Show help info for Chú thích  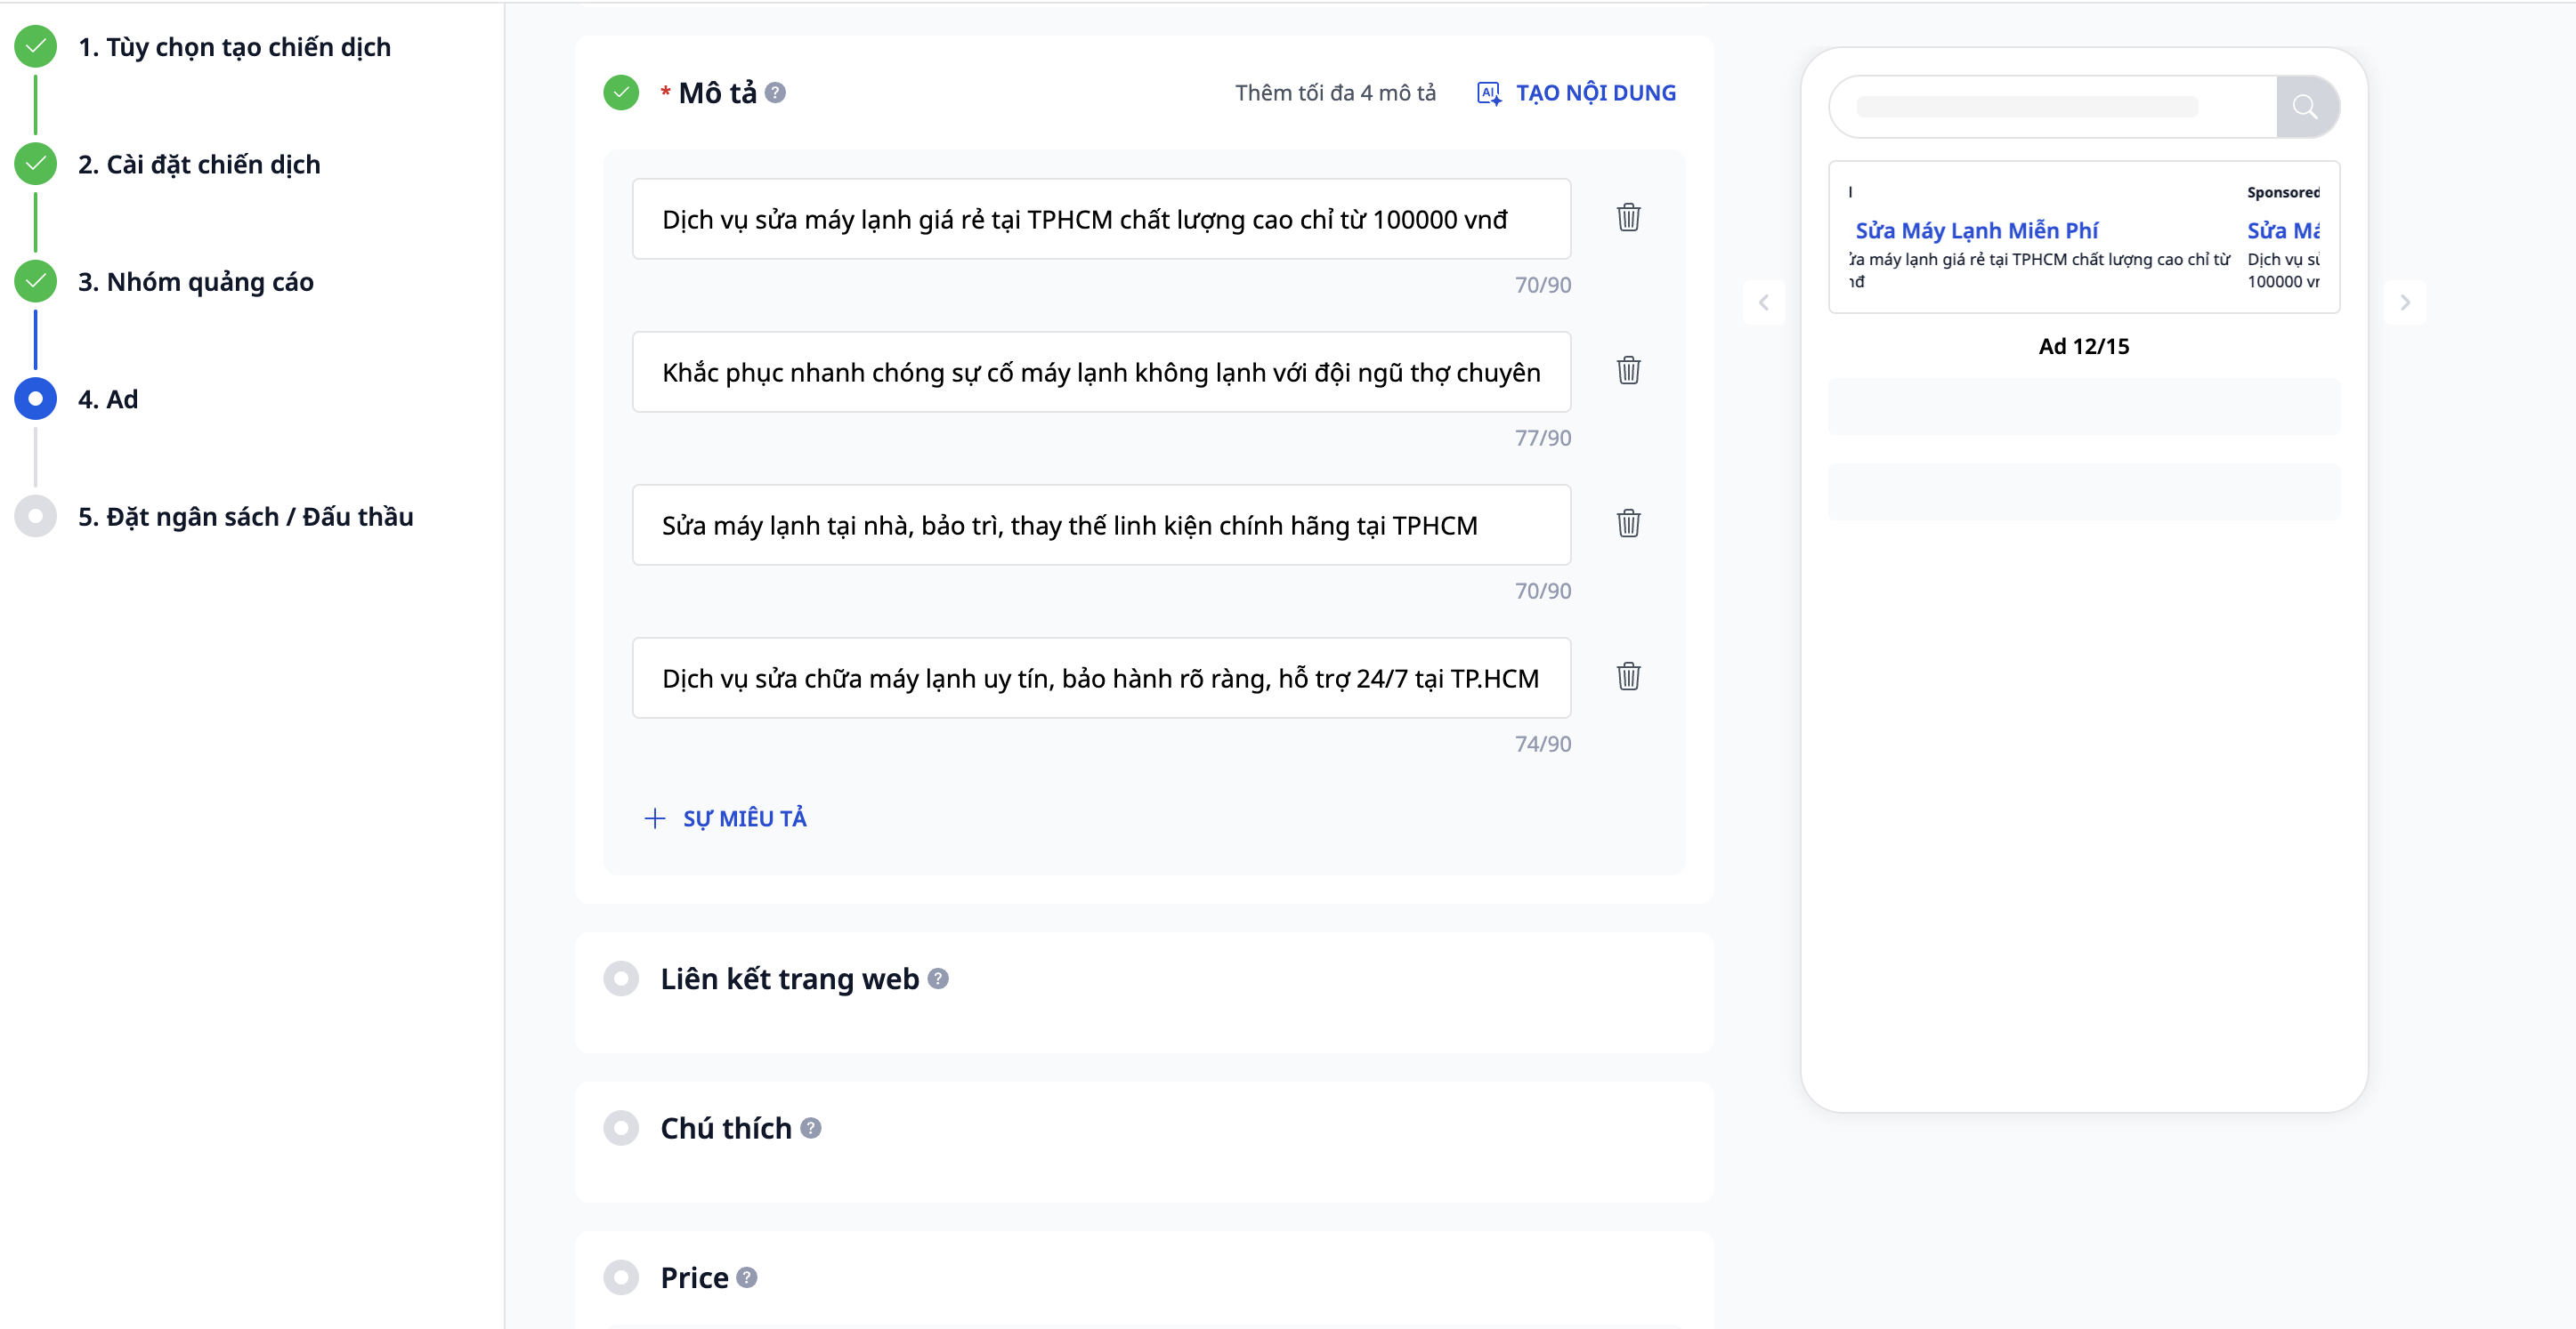pyautogui.click(x=811, y=1128)
